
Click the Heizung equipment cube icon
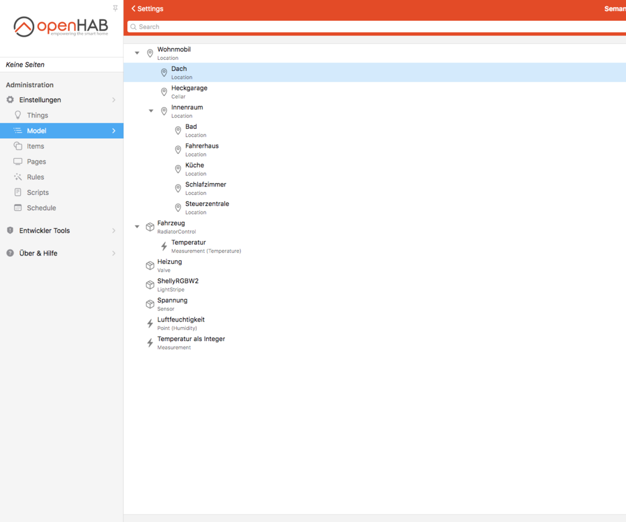[150, 265]
